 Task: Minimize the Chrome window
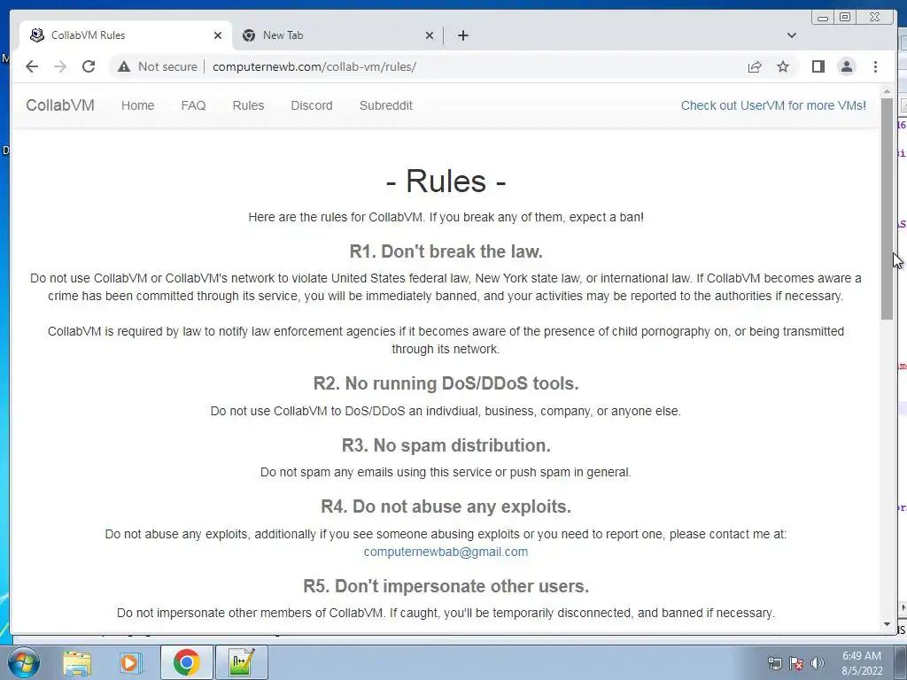[823, 18]
